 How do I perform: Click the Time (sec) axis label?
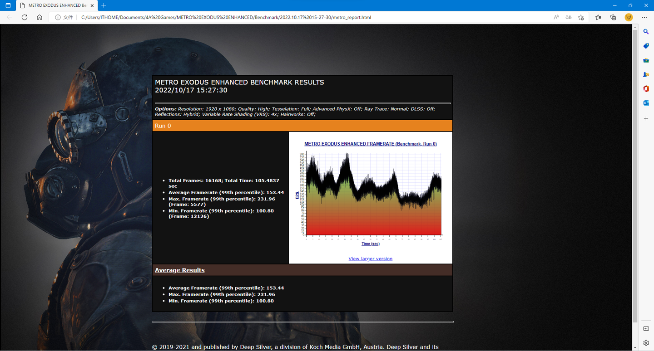pos(371,244)
